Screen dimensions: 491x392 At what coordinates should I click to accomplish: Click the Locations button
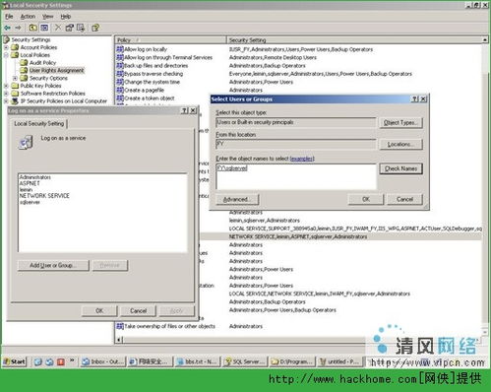[400, 144]
